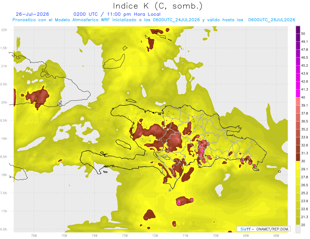Click the colorbar value "50"
Viewport: 310px width, 239px height.
[x=303, y=34]
